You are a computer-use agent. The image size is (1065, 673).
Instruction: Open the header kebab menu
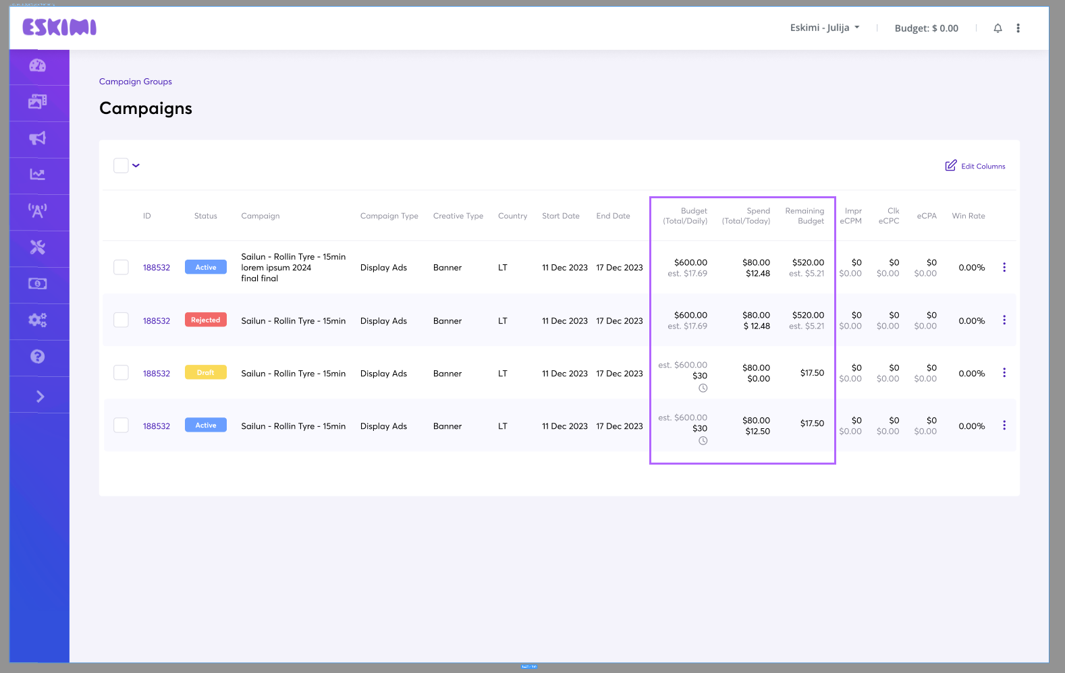(x=1018, y=28)
